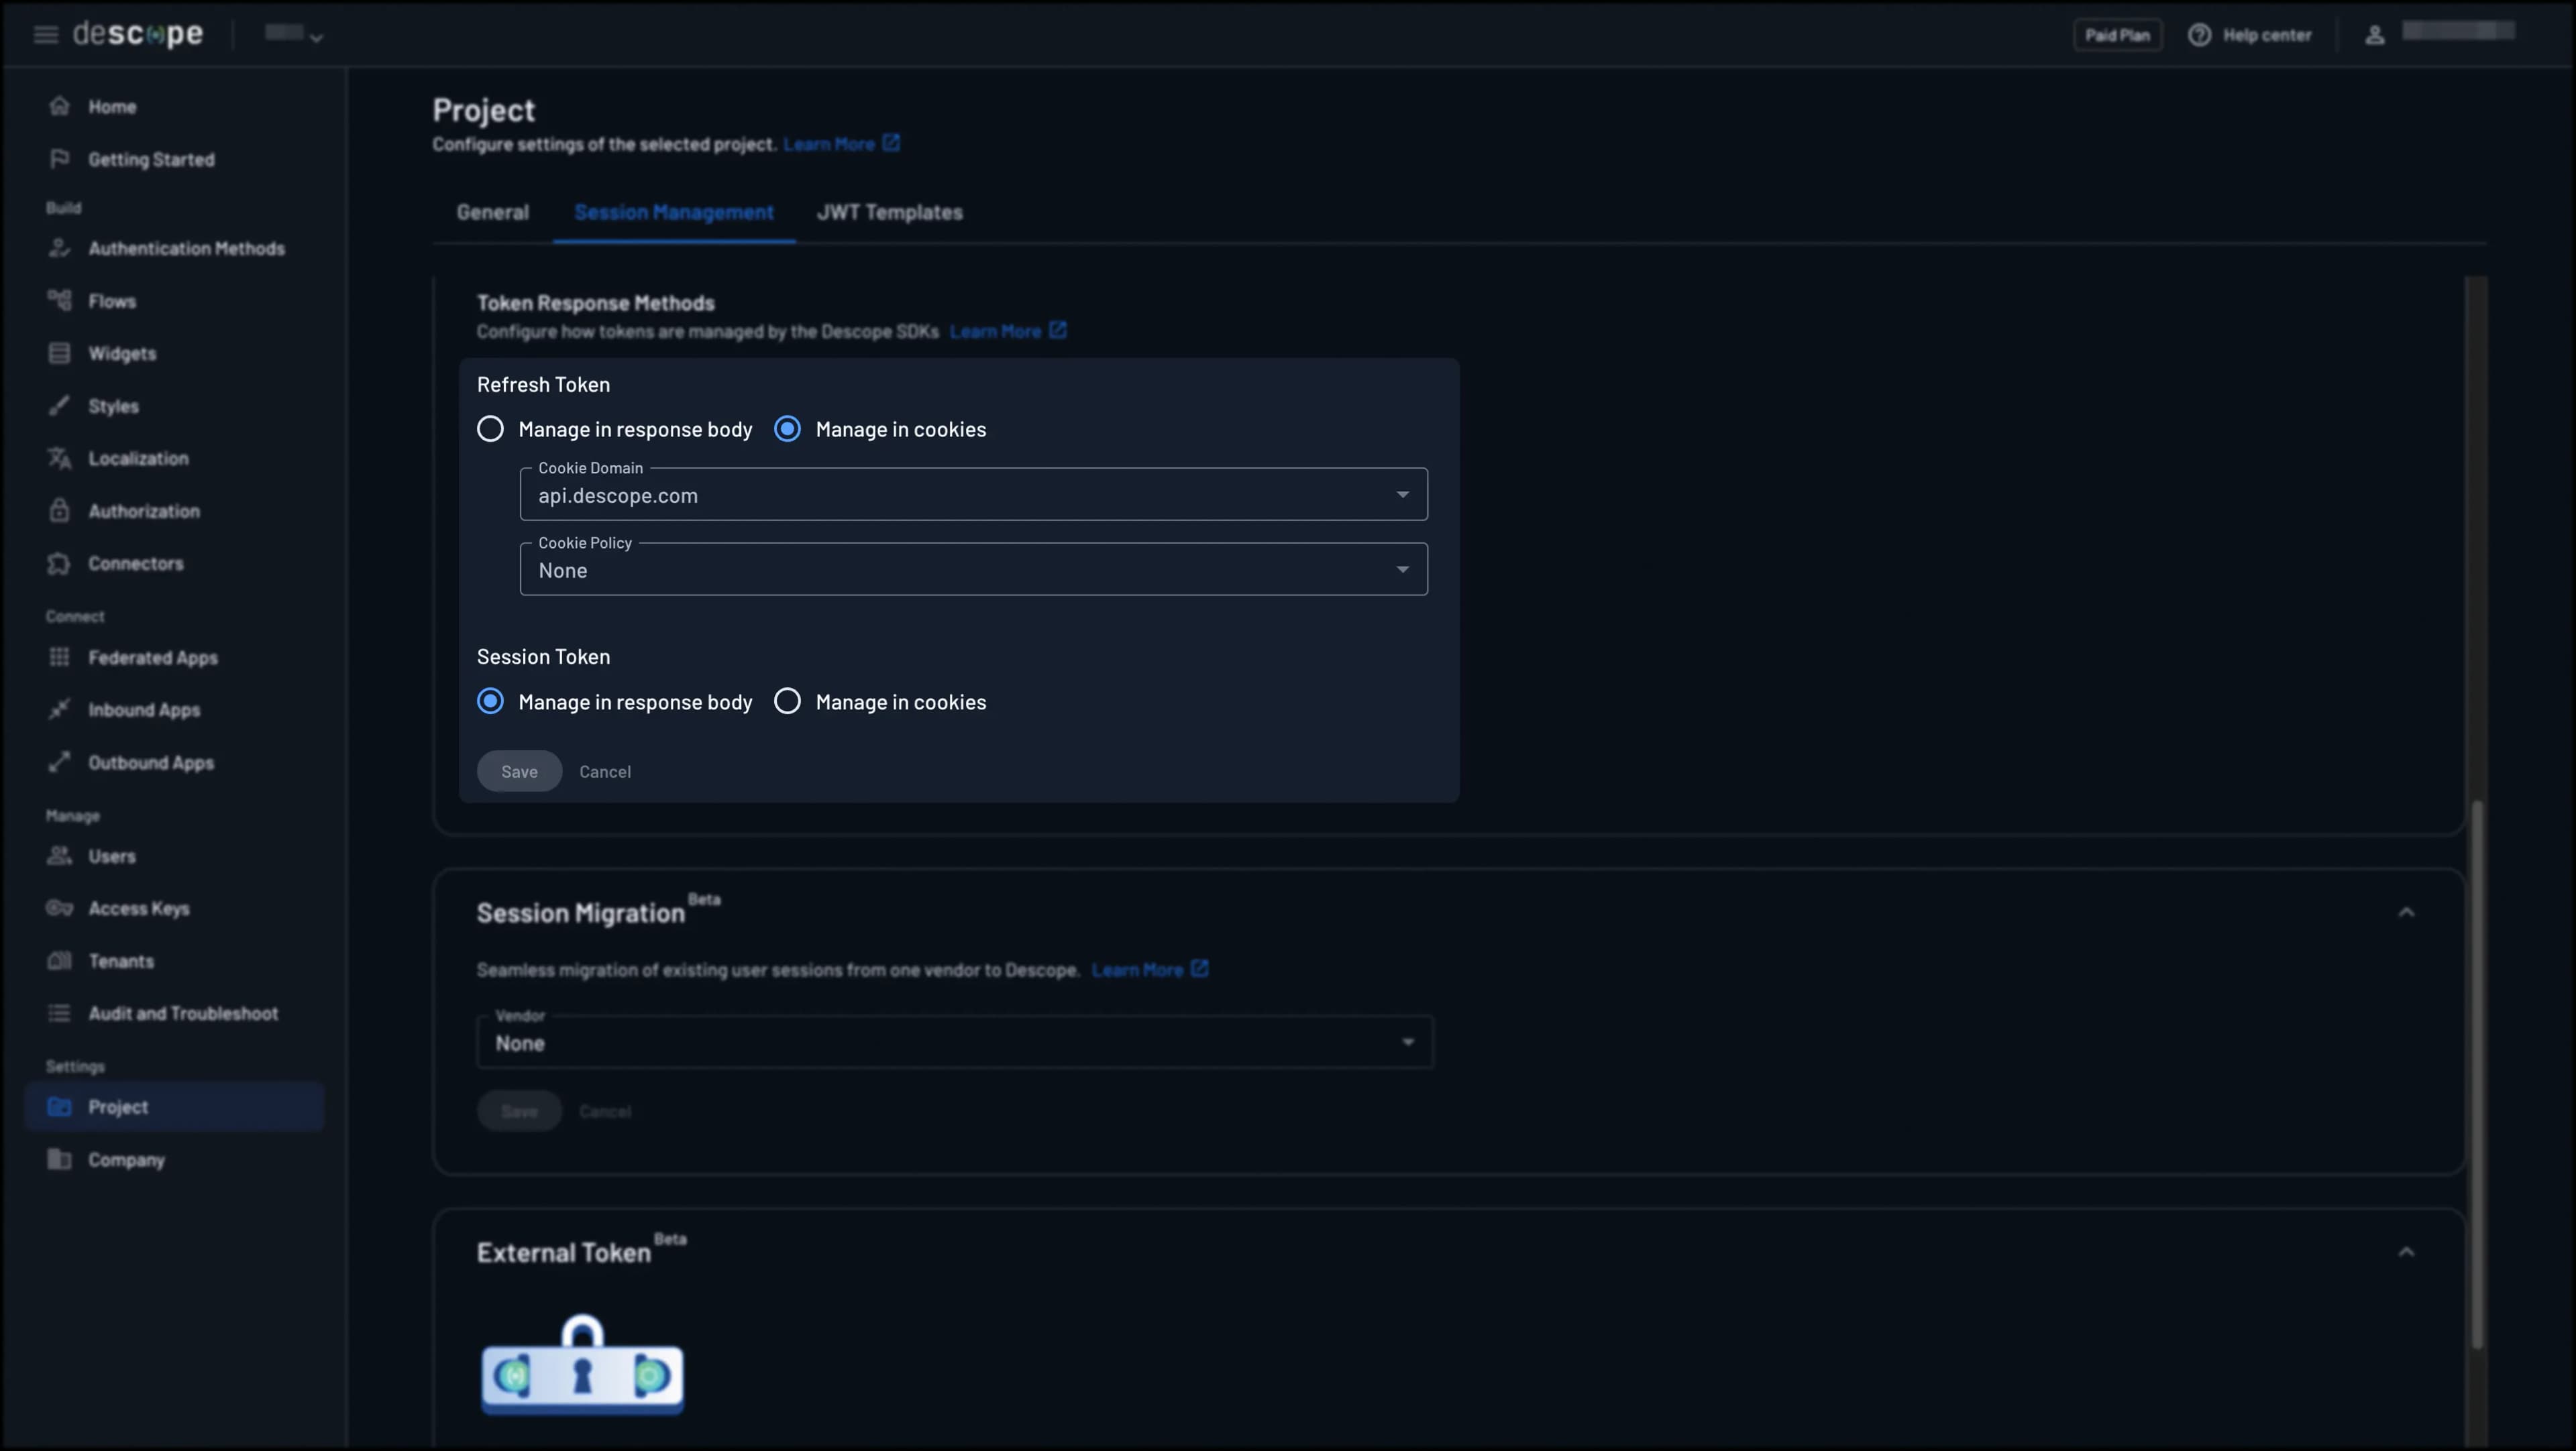
Task: Click Save in the Token Response Methods panel
Action: click(518, 770)
